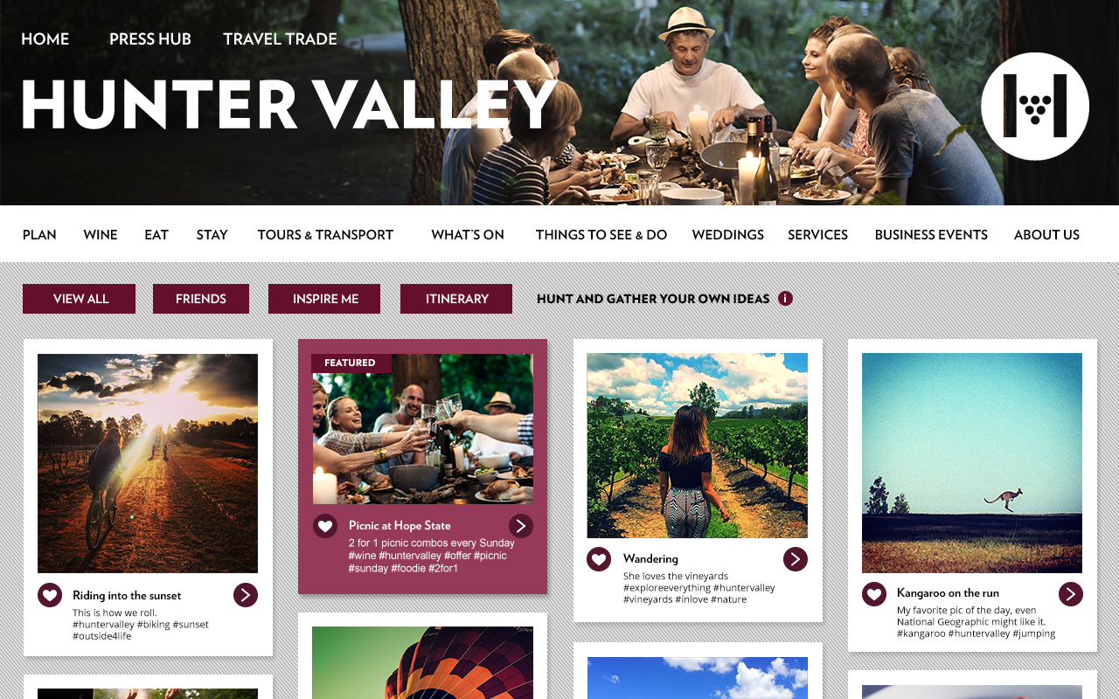Open arrow on Picnic at Hope State

point(521,526)
